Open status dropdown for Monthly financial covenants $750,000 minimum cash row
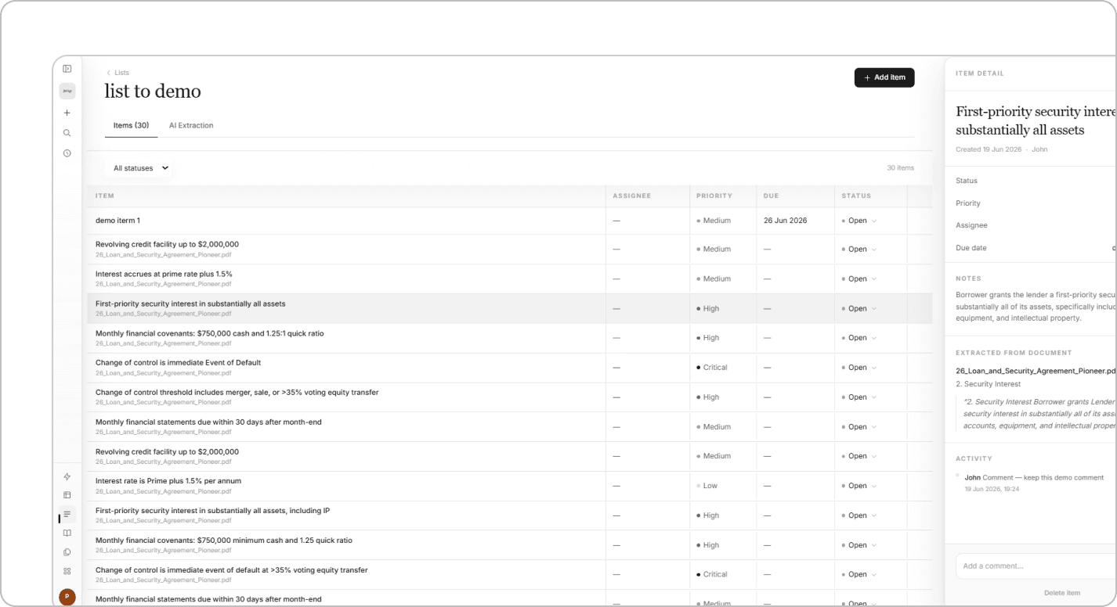The width and height of the screenshot is (1117, 607). 859,545
